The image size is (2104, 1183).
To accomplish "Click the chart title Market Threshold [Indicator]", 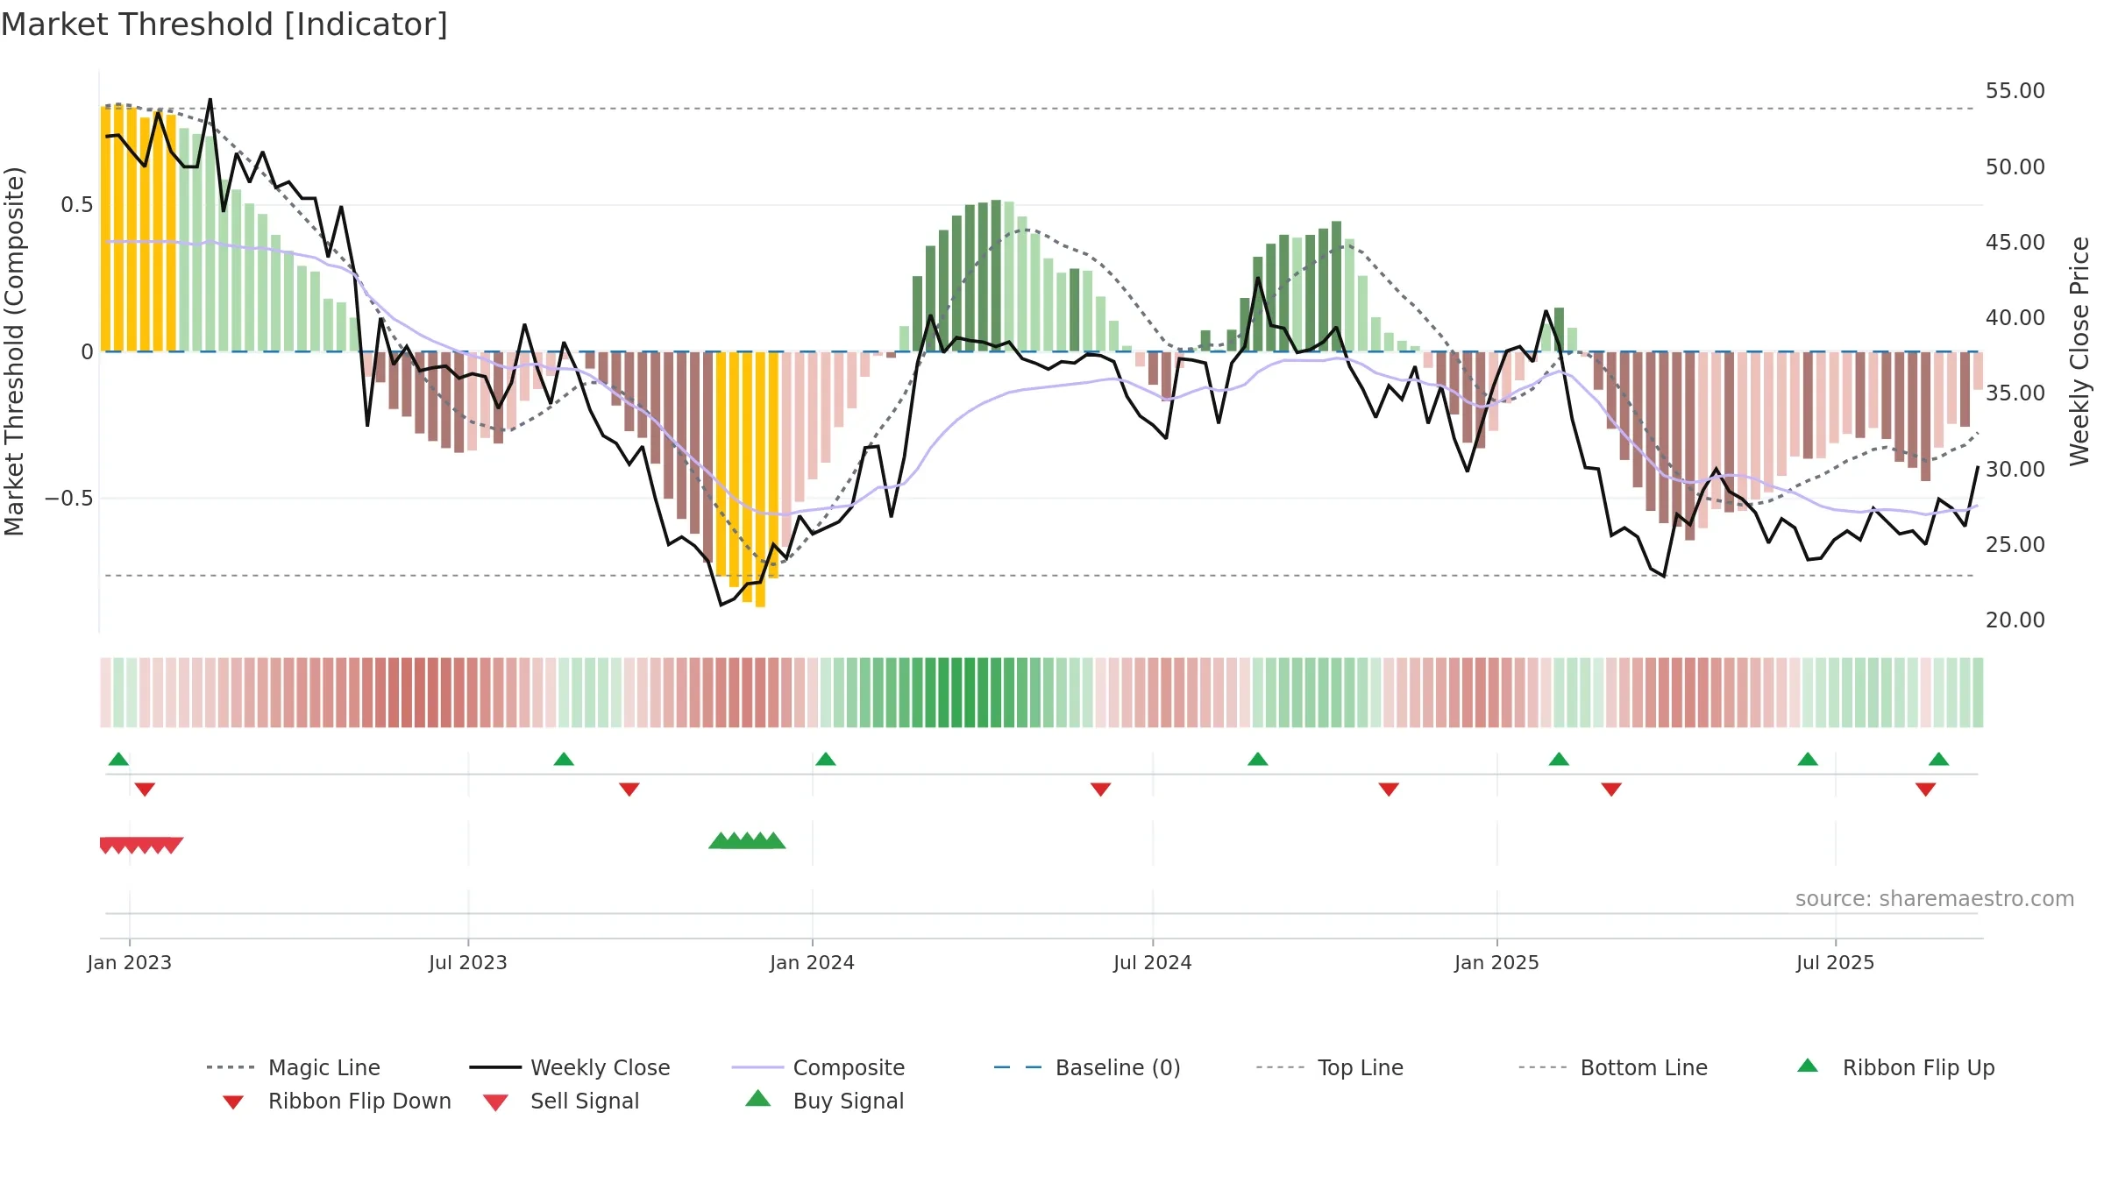I will 224,25.
